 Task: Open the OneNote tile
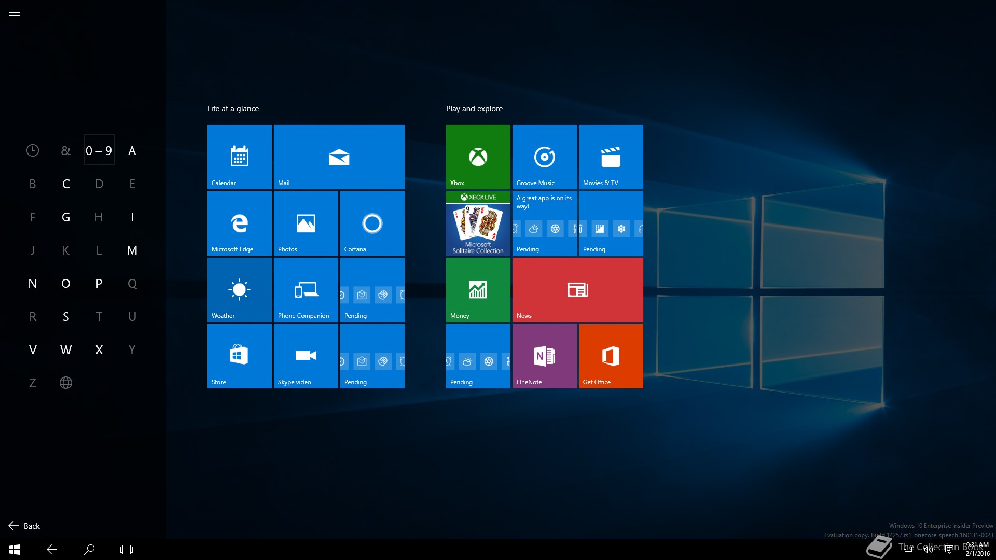[544, 356]
